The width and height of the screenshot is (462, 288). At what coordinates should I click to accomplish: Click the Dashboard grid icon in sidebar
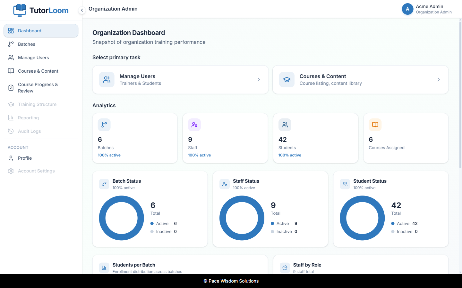[x=11, y=31]
